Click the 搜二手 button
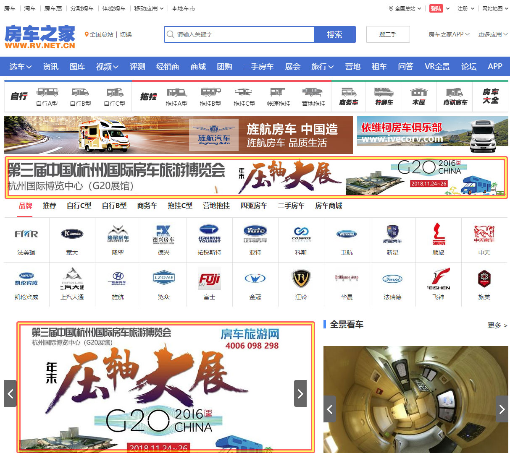Viewport: 510px width, 453px height. pyautogui.click(x=388, y=34)
